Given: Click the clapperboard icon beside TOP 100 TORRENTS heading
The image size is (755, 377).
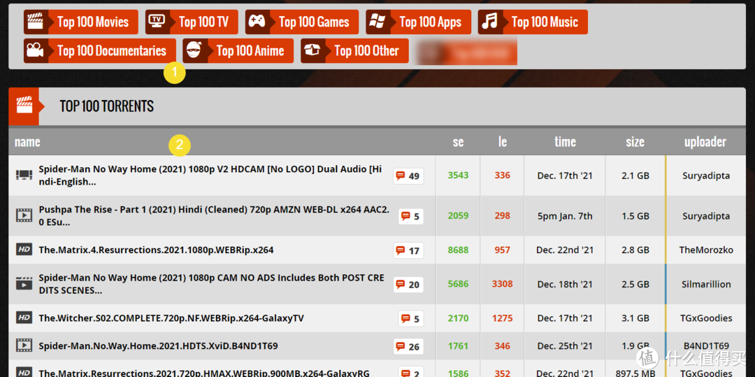Looking at the screenshot, I should click(24, 105).
